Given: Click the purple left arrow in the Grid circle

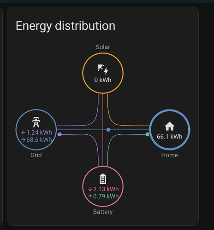Looking at the screenshot, I should click(x=24, y=132).
